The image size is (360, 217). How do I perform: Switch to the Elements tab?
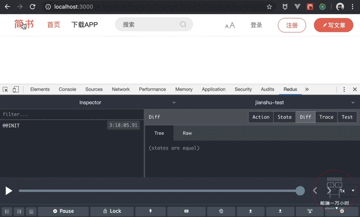[x=40, y=89]
